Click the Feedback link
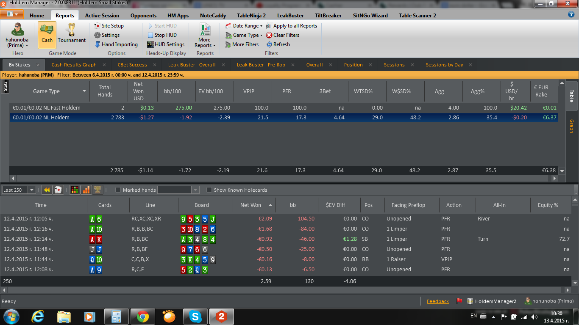Image resolution: width=579 pixels, height=325 pixels. coord(438,301)
